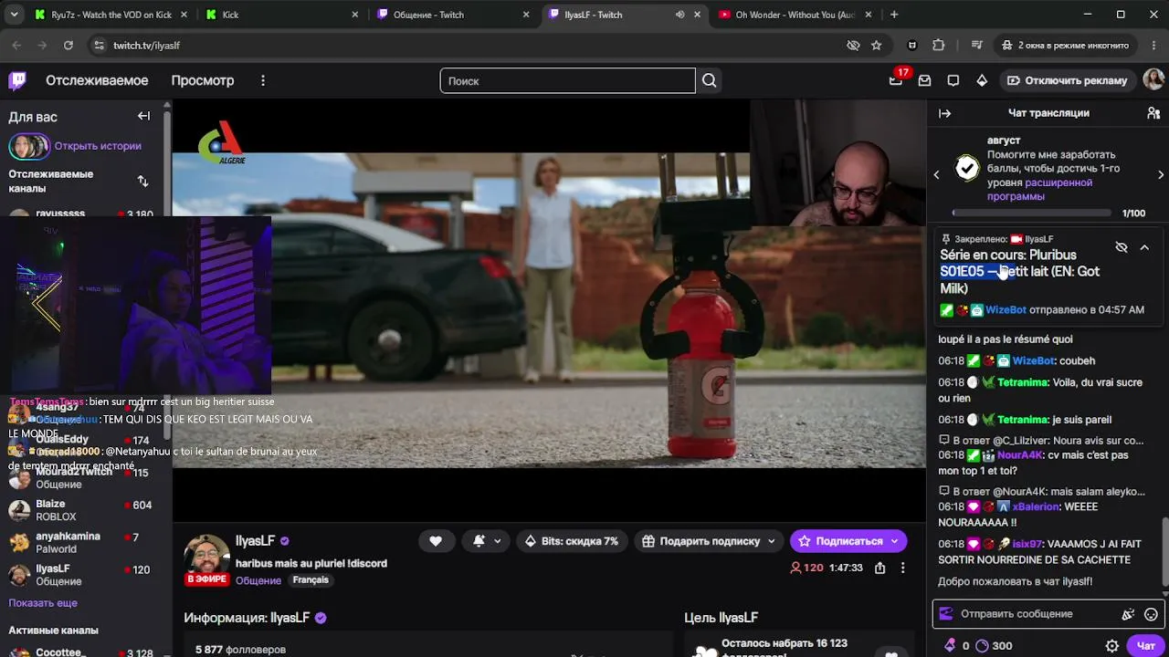Click the third-party cookies blocked eye icon
The width and height of the screenshot is (1169, 657).
853,46
